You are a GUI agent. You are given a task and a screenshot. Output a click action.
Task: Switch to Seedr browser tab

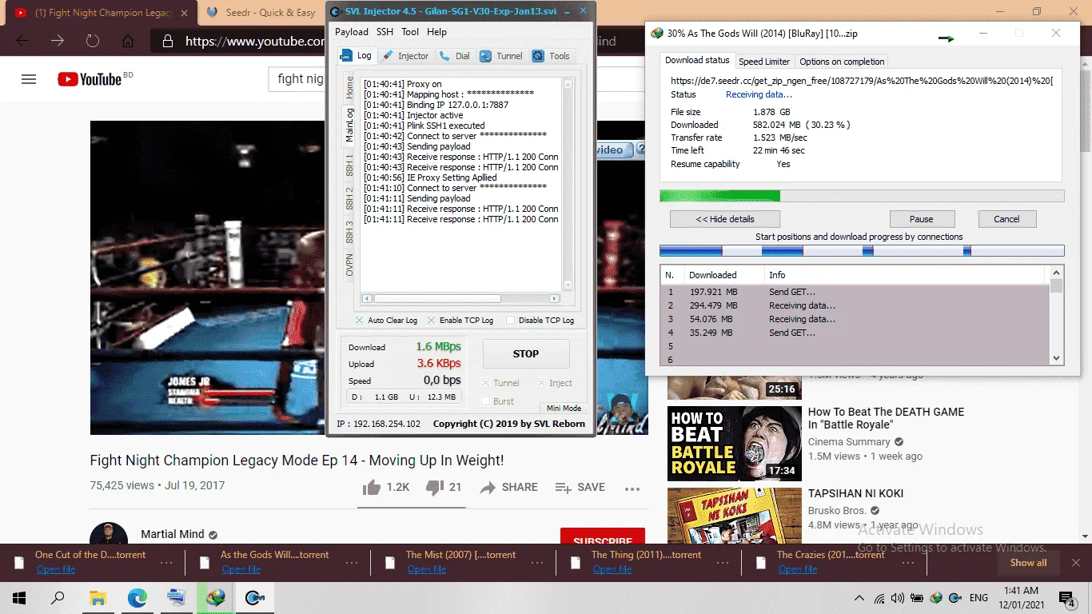(x=260, y=13)
